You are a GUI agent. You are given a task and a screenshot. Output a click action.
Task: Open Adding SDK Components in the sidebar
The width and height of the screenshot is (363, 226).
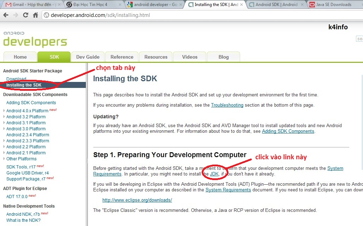31,102
